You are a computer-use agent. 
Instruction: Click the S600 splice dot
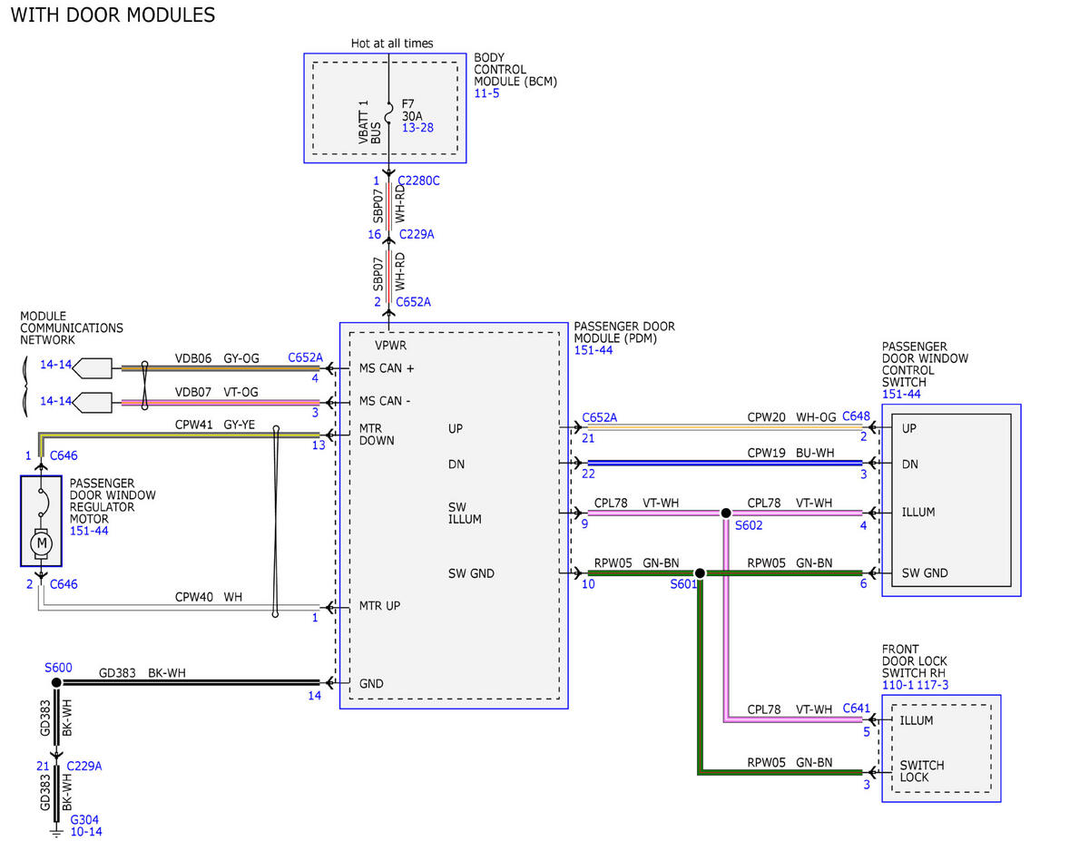[x=55, y=682]
